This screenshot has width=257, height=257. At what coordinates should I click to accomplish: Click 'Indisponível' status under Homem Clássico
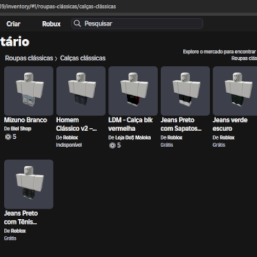coord(69,145)
